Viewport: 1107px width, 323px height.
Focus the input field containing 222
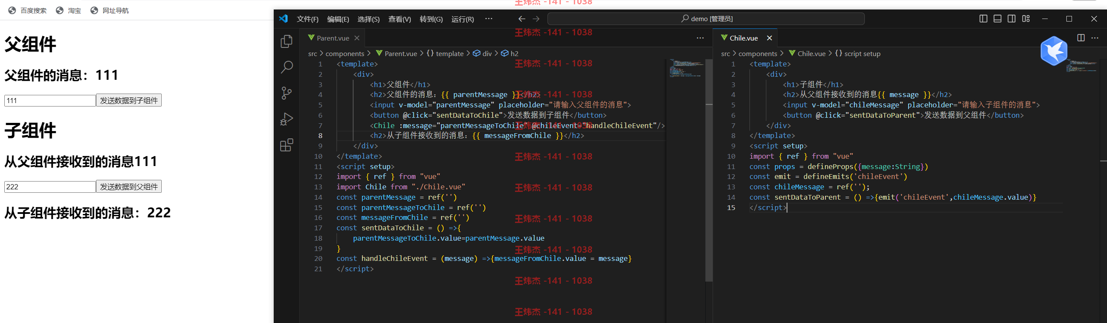(50, 187)
